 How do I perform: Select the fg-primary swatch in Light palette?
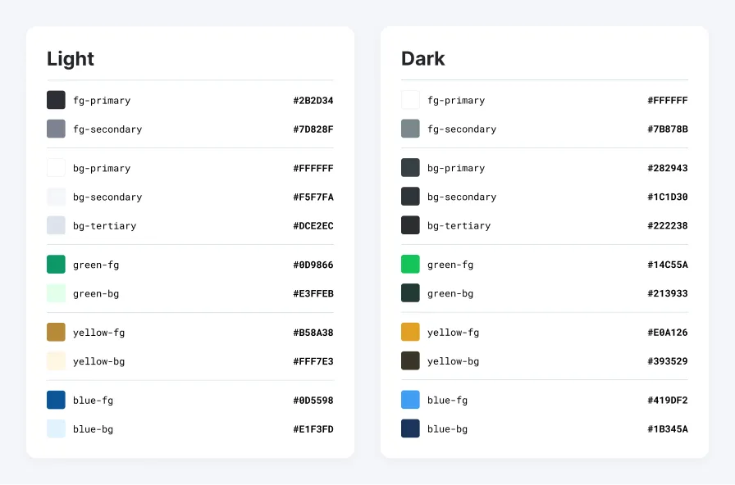[54, 100]
